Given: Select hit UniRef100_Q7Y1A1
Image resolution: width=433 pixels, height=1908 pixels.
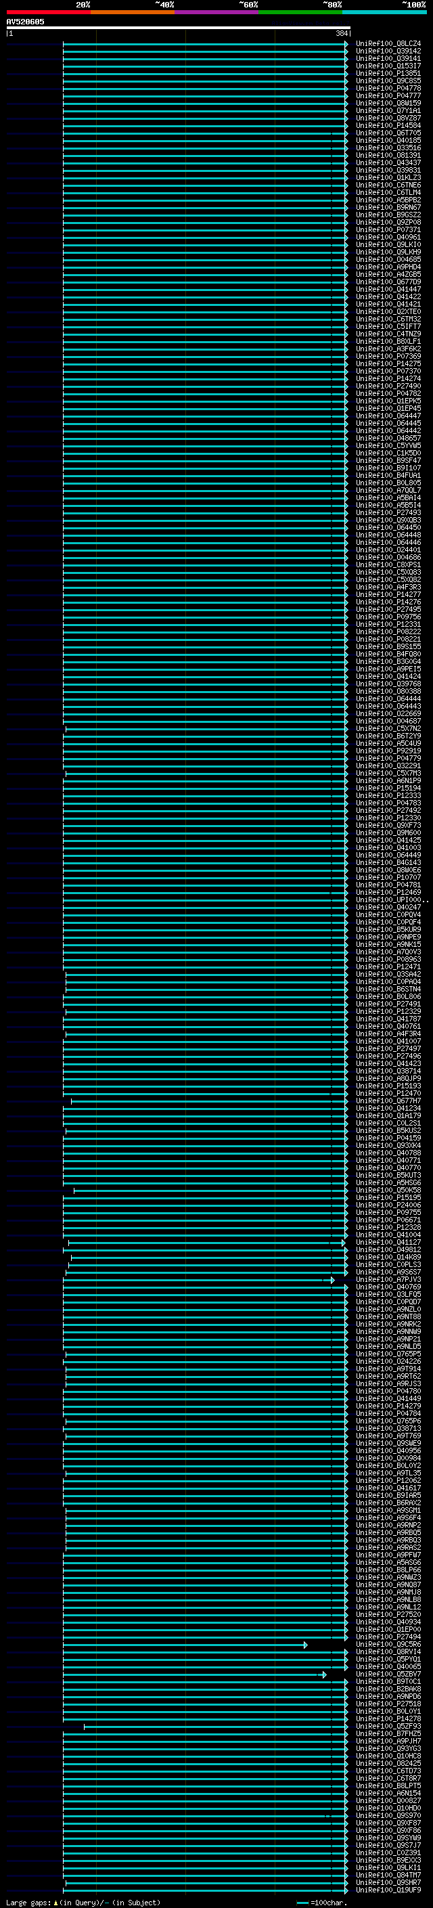Looking at the screenshot, I should tap(388, 110).
